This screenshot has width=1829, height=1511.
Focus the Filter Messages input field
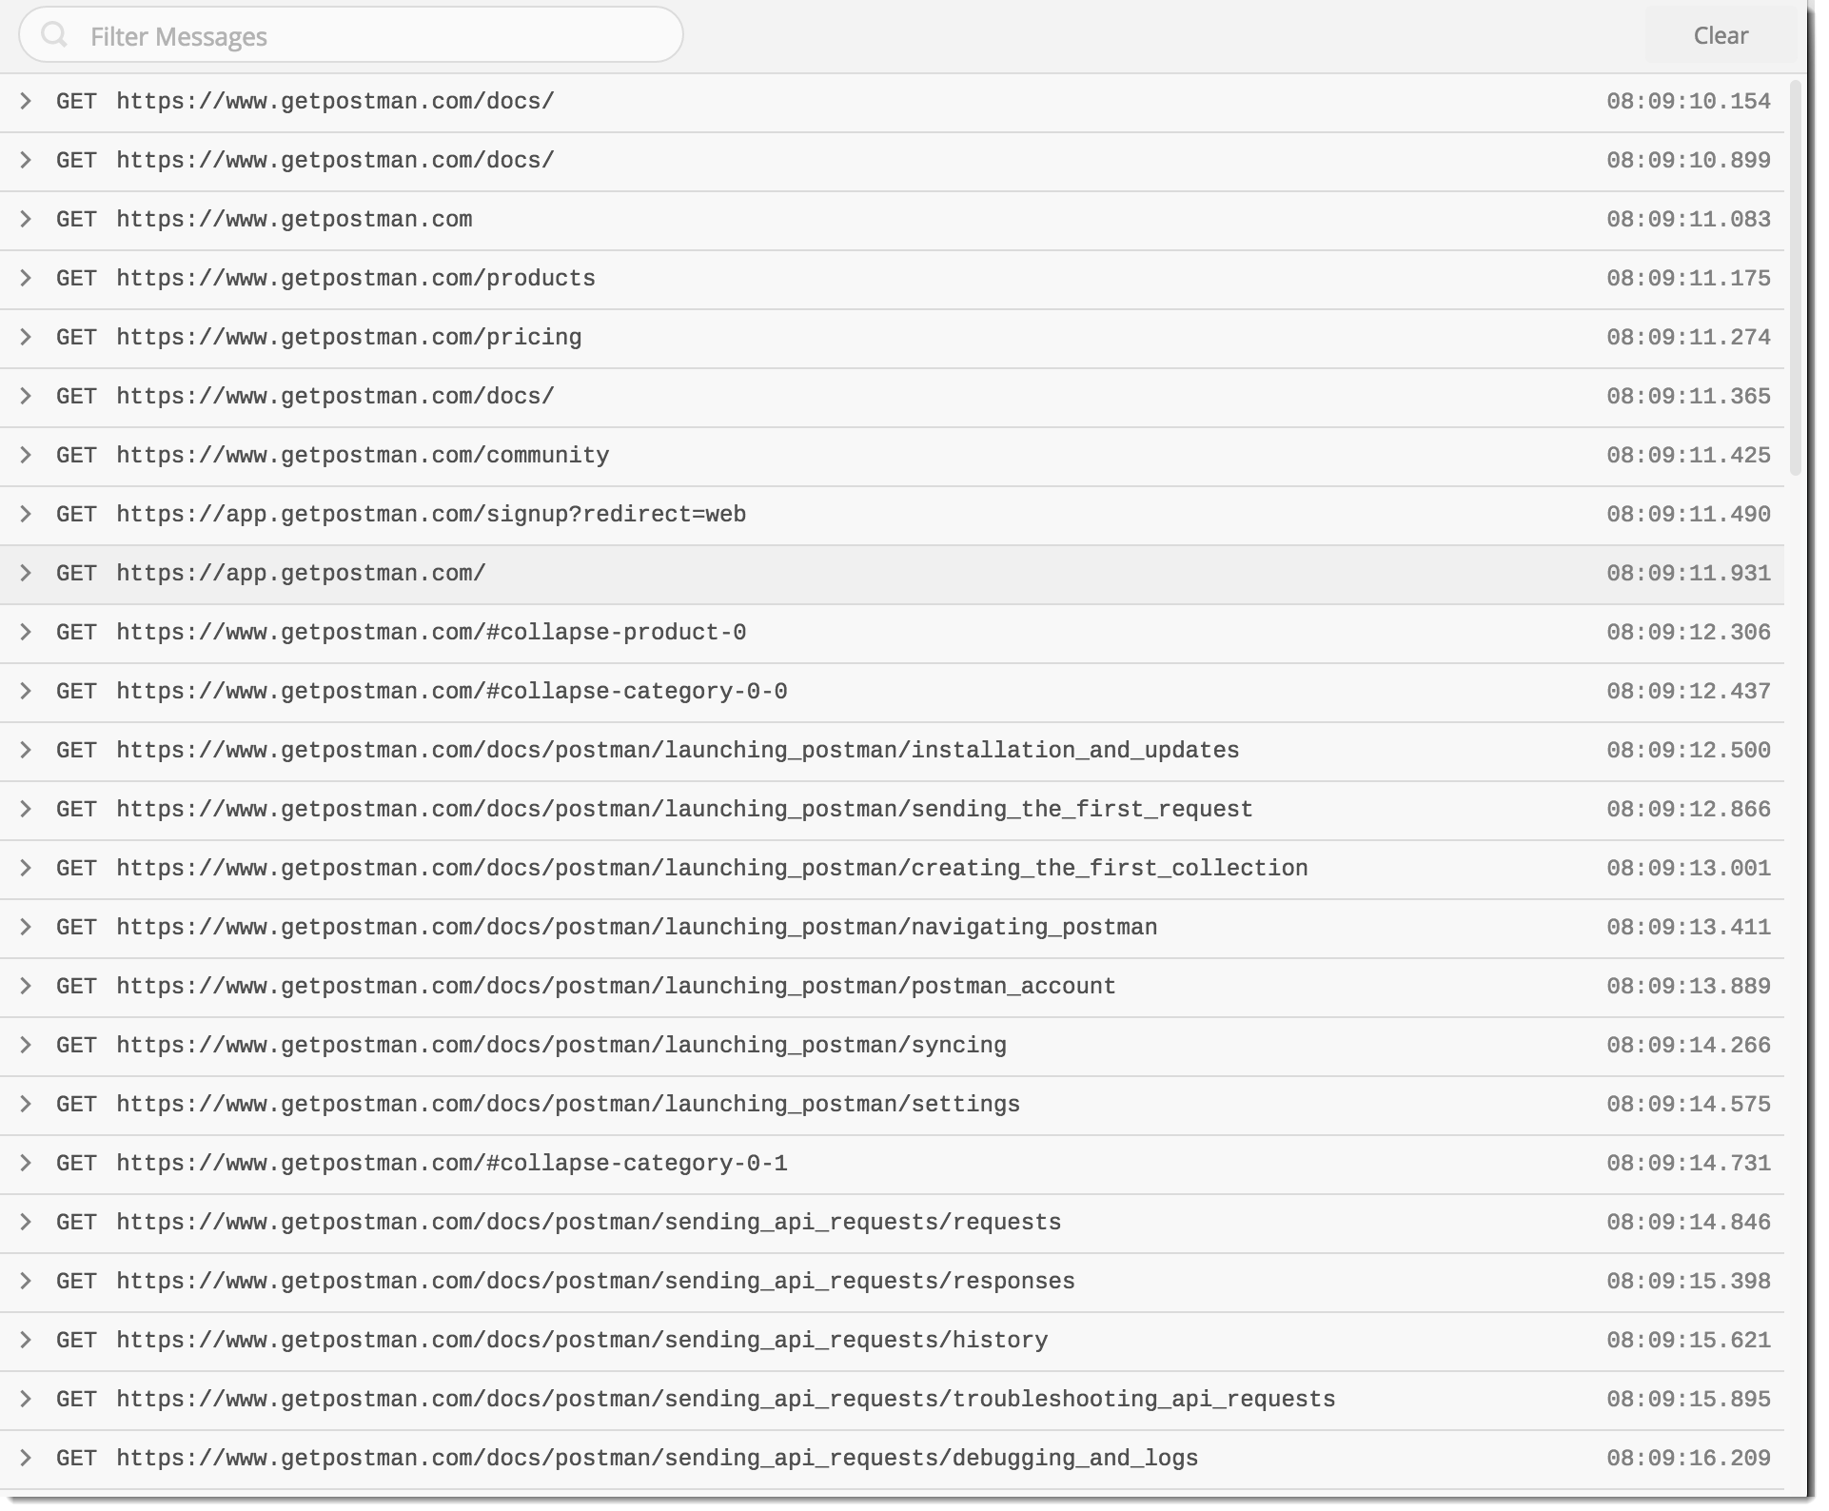[351, 36]
